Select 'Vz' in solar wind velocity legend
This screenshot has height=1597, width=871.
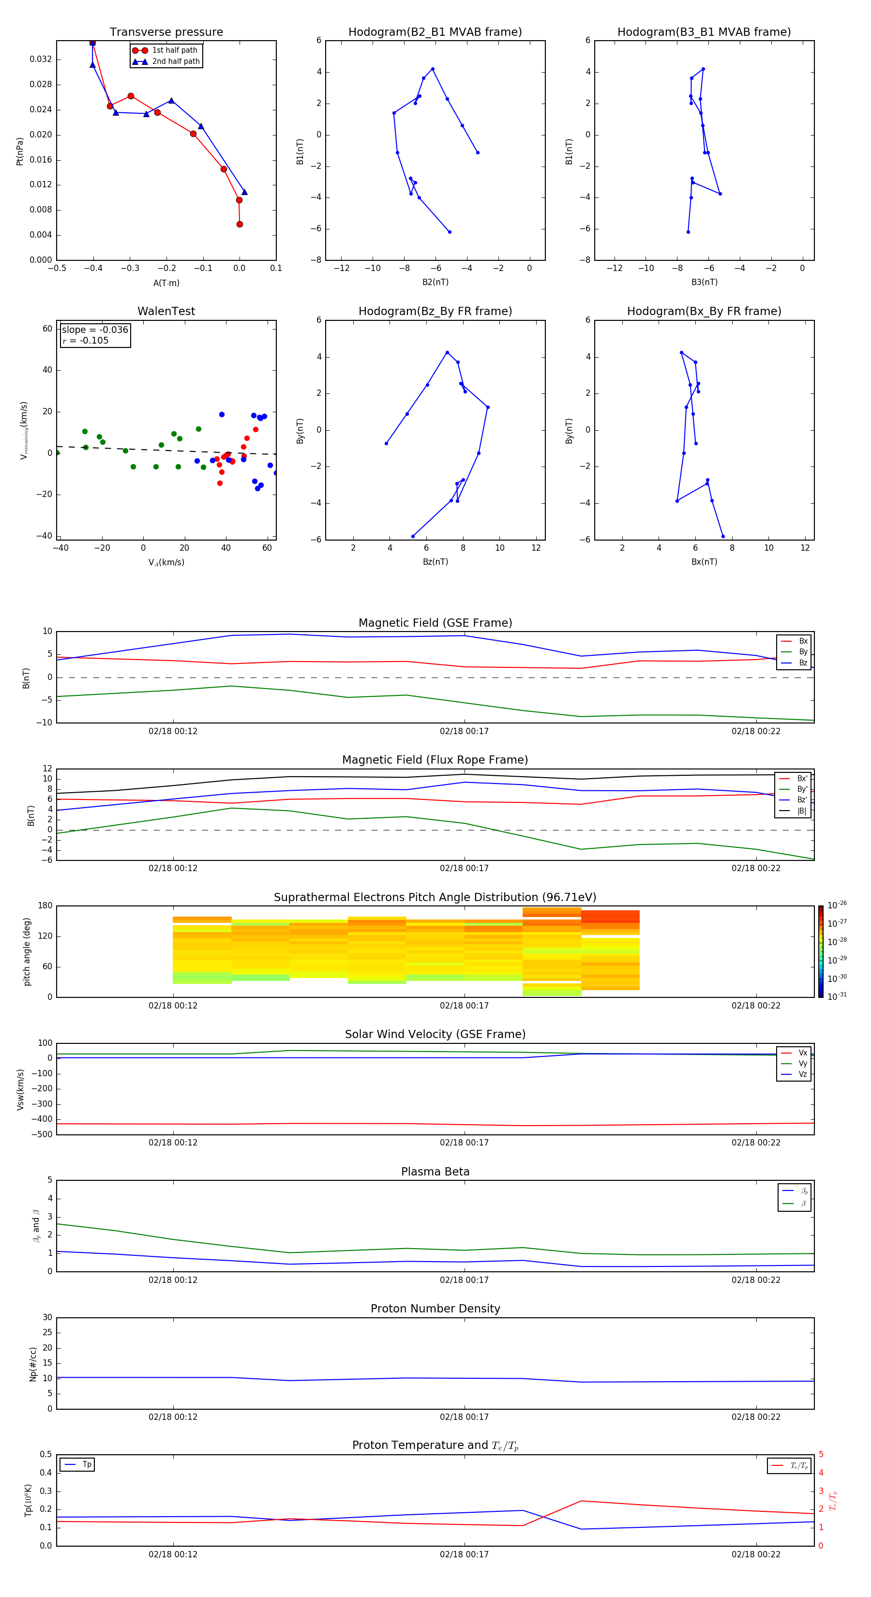tap(794, 1074)
